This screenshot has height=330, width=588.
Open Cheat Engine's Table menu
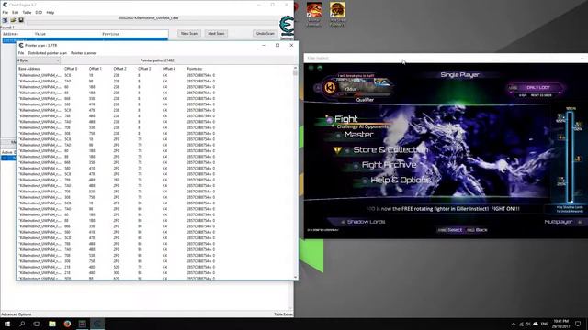pyautogui.click(x=27, y=12)
